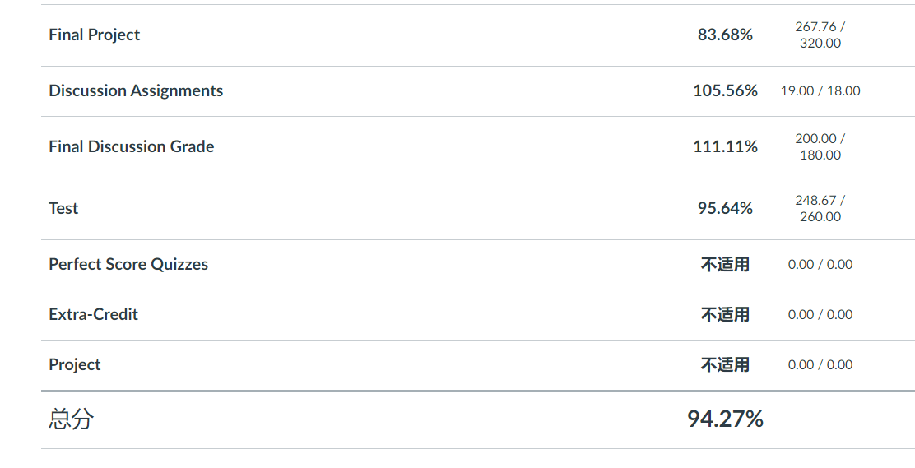Click the 200.00 / 180.00 points score

point(820,146)
